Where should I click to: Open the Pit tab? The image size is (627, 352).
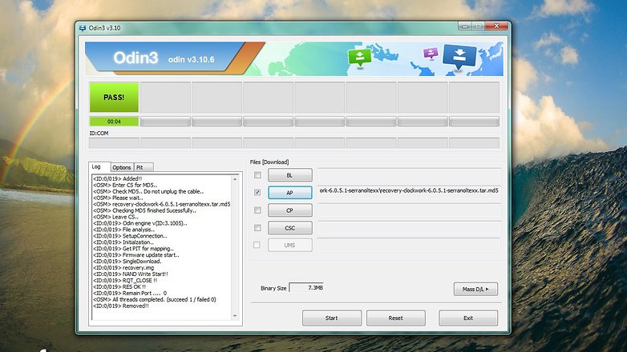[143, 168]
